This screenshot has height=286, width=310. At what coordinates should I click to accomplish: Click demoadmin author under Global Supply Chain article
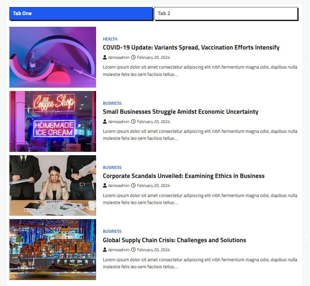click(x=119, y=250)
